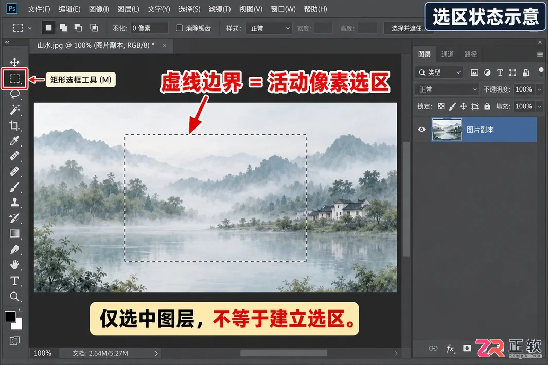Open the 帮助(H) menu
This screenshot has width=548, height=365.
pos(315,9)
